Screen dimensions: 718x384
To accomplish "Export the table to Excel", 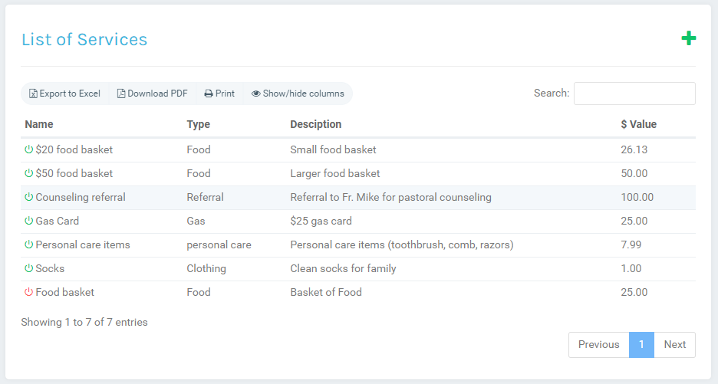I will (x=64, y=94).
